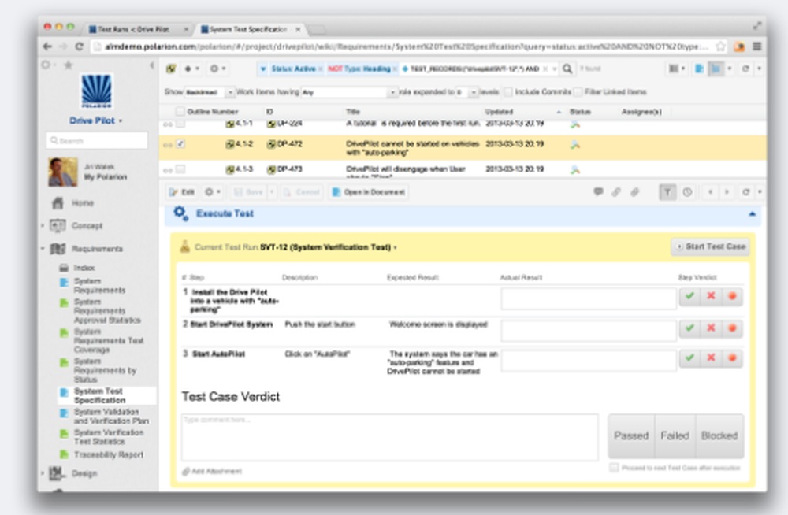Toggle the Include Commits checkbox
Image resolution: width=788 pixels, height=515 pixels.
click(508, 92)
